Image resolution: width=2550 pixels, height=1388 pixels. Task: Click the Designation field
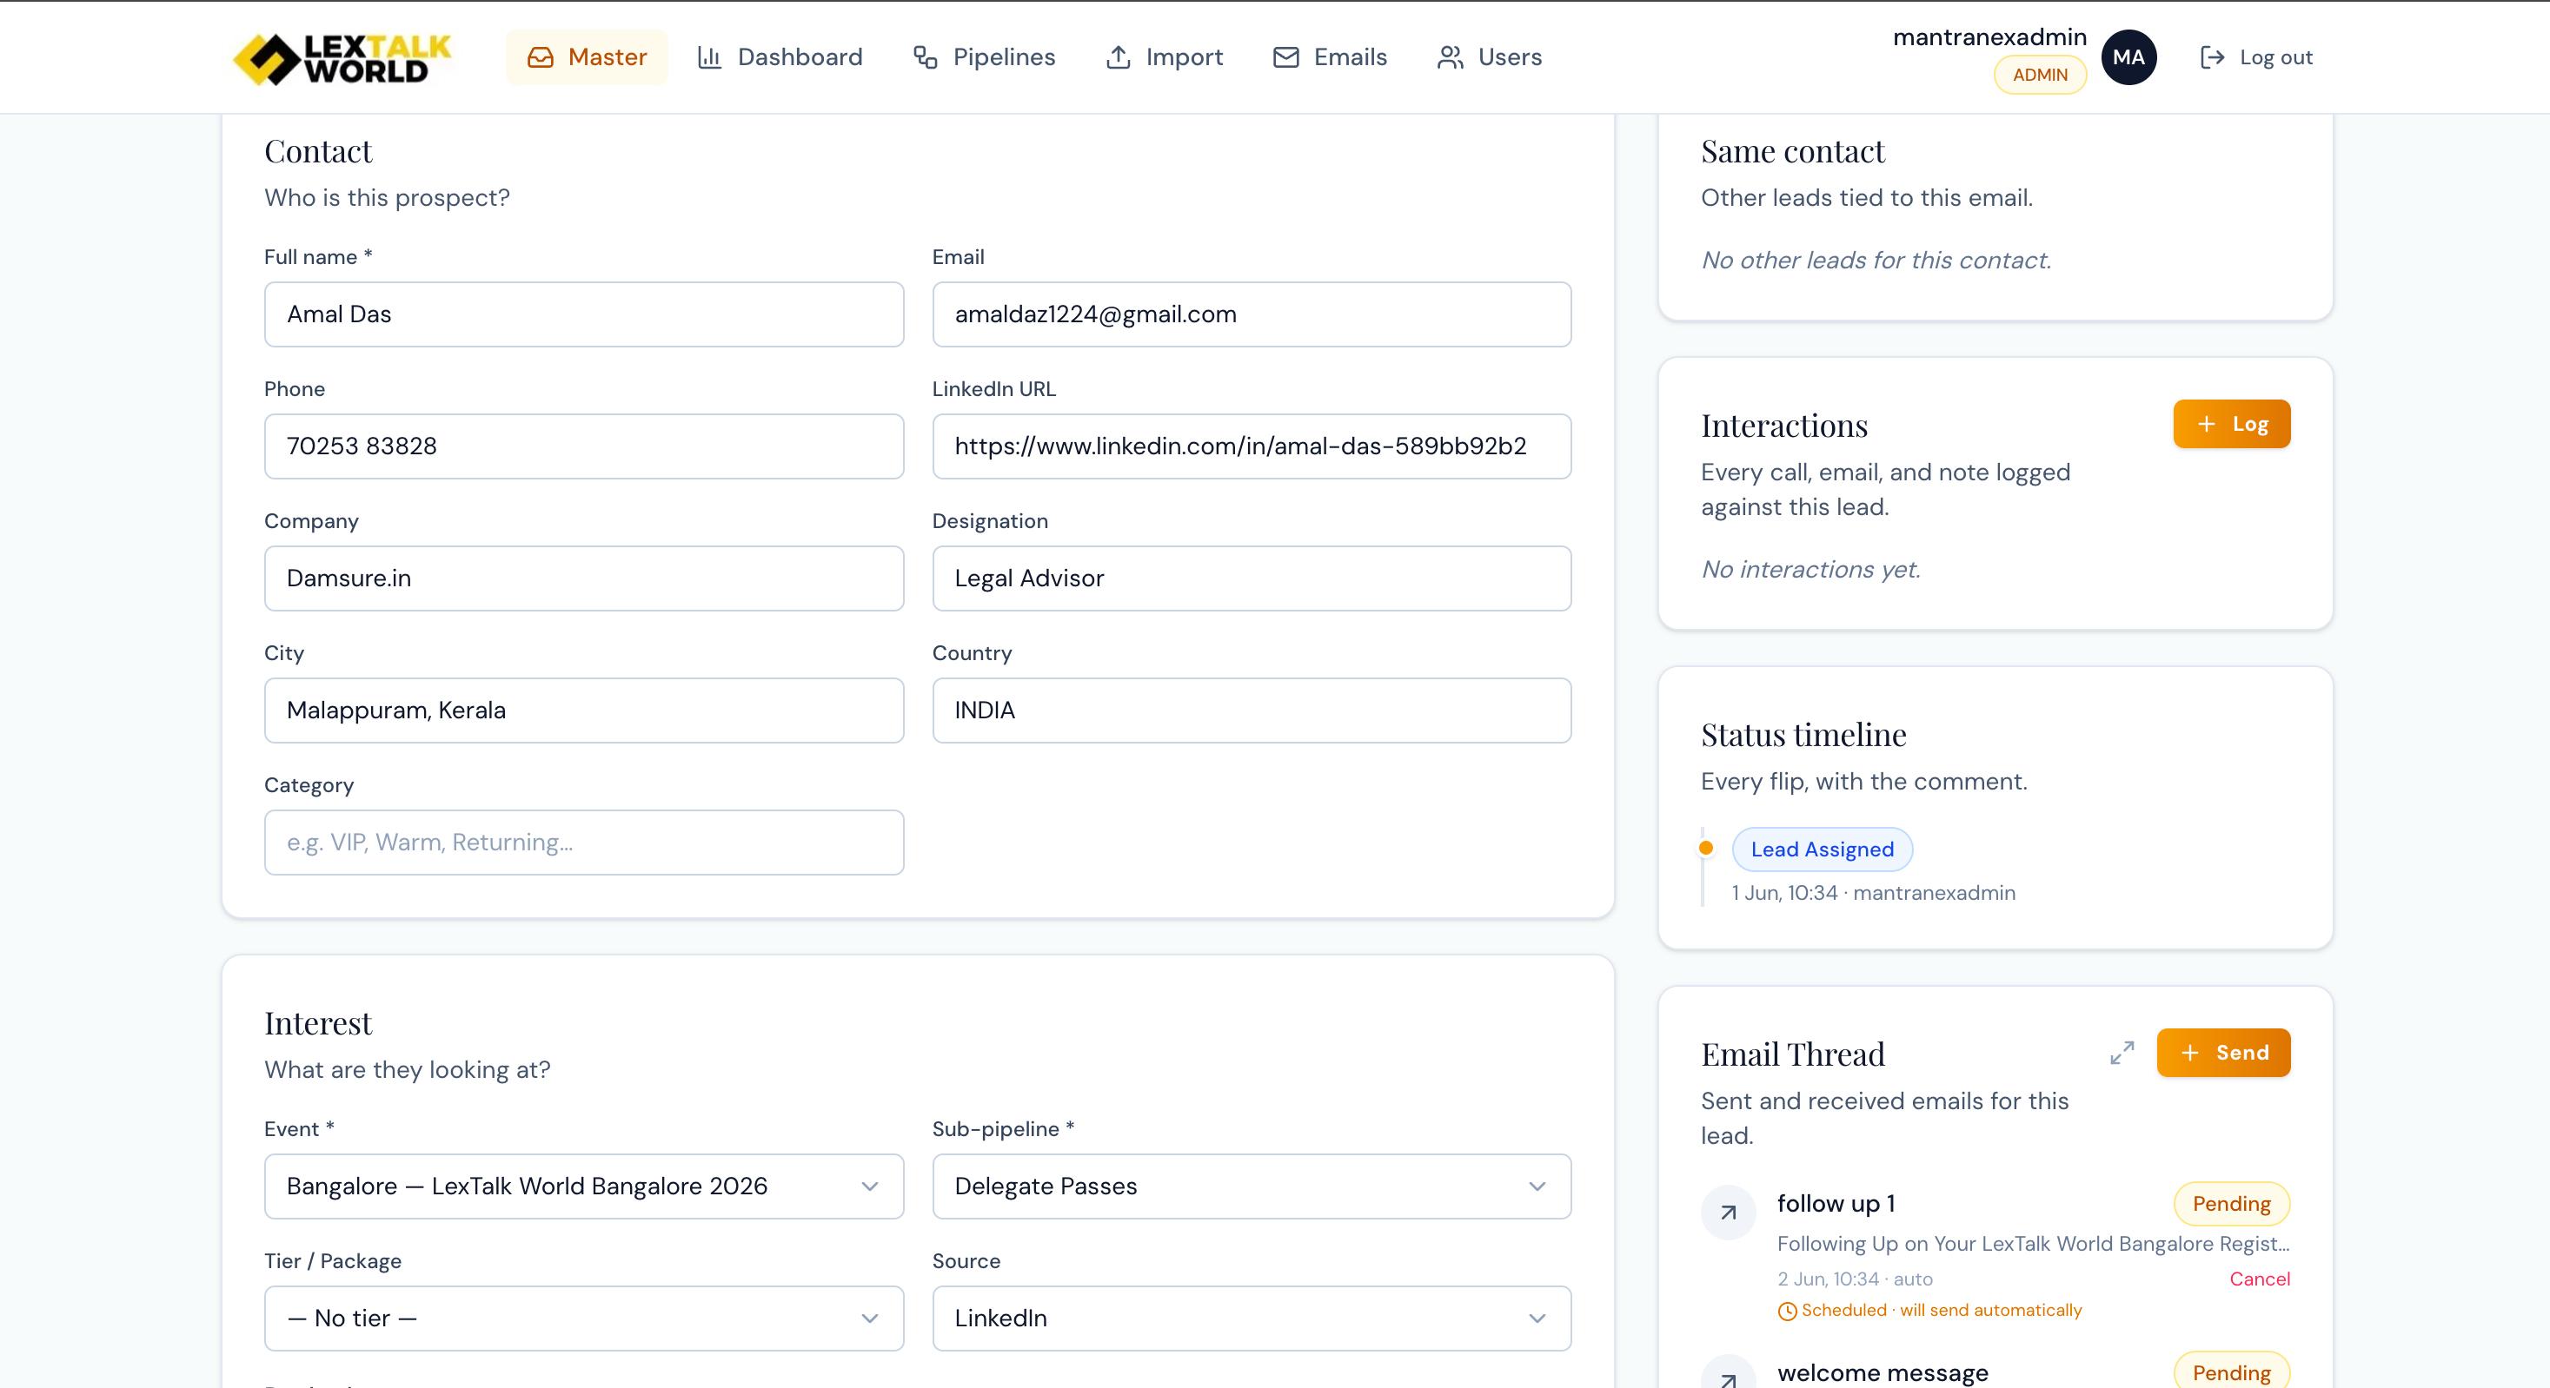click(1252, 578)
